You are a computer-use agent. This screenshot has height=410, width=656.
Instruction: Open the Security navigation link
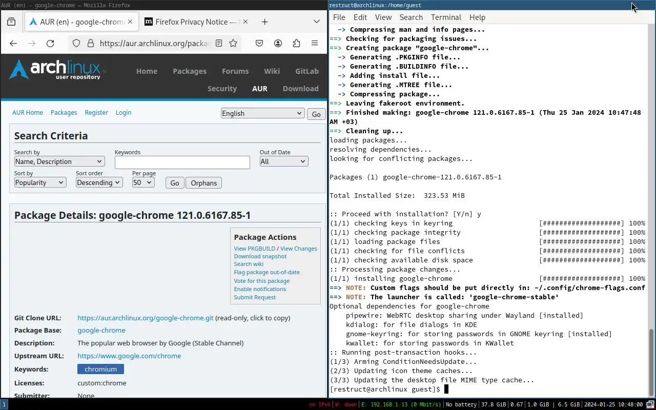[222, 89]
